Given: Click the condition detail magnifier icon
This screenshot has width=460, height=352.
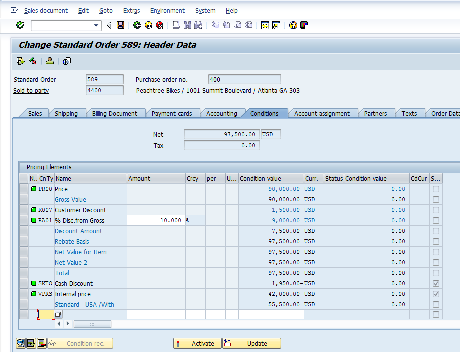Looking at the screenshot, I should click(21, 343).
